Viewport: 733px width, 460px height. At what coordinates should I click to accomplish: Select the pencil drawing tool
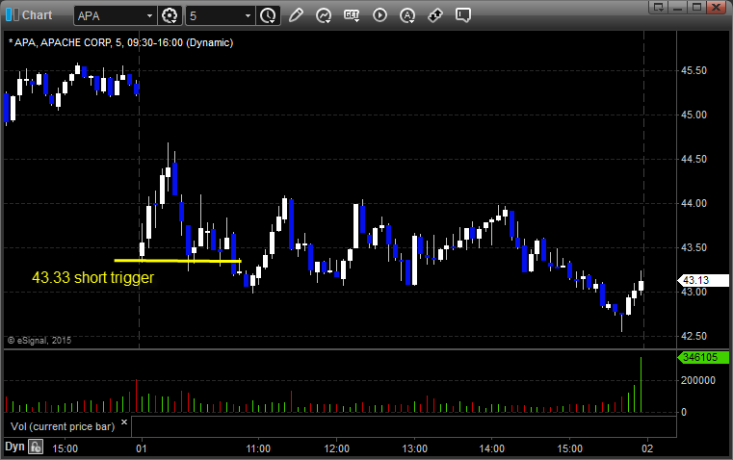pyautogui.click(x=296, y=15)
